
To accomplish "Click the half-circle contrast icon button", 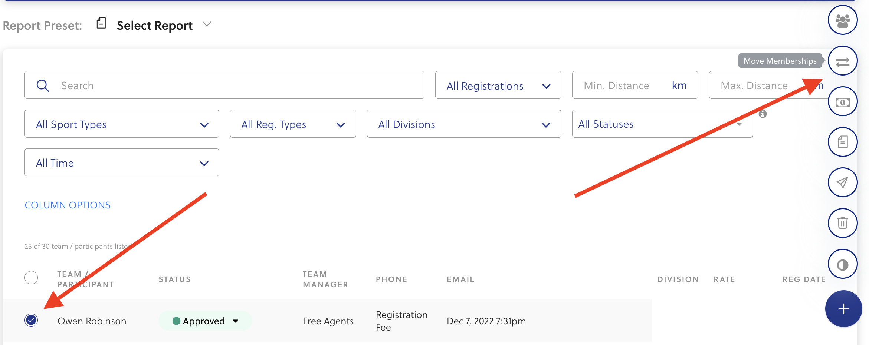I will pyautogui.click(x=842, y=264).
